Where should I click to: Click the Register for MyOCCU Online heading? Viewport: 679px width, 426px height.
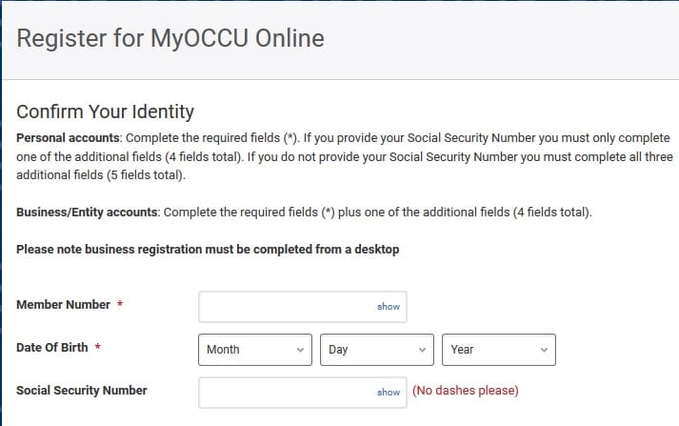coord(170,39)
